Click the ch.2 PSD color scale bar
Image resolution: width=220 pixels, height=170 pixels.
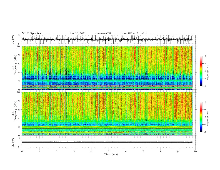(201, 117)
